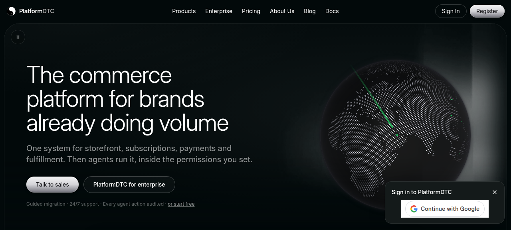Pause the hero animation

click(18, 37)
